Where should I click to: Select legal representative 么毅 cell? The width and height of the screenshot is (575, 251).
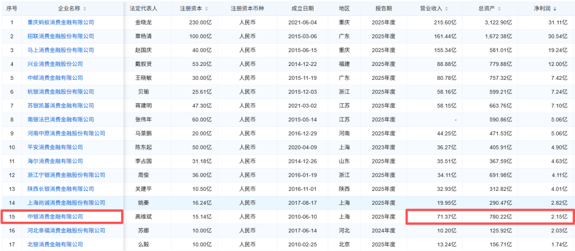[143, 245]
